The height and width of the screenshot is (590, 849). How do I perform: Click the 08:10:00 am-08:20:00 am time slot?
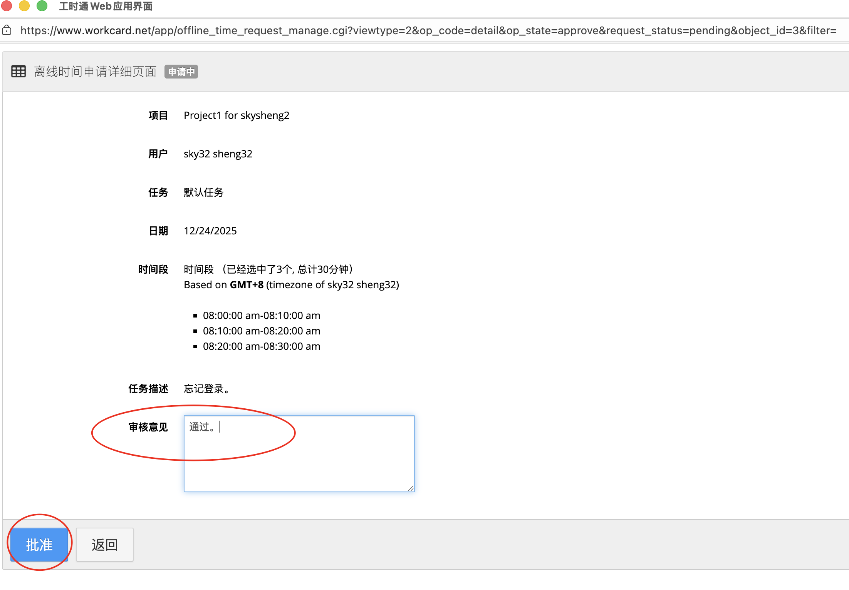[x=261, y=331]
